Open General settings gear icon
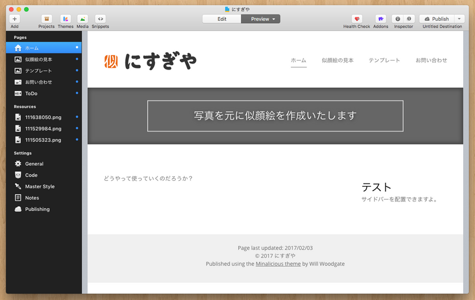 18,163
